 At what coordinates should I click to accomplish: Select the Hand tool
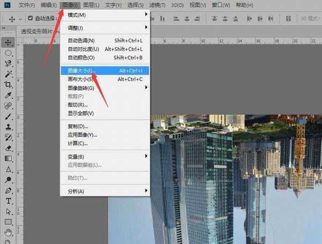pos(9,232)
